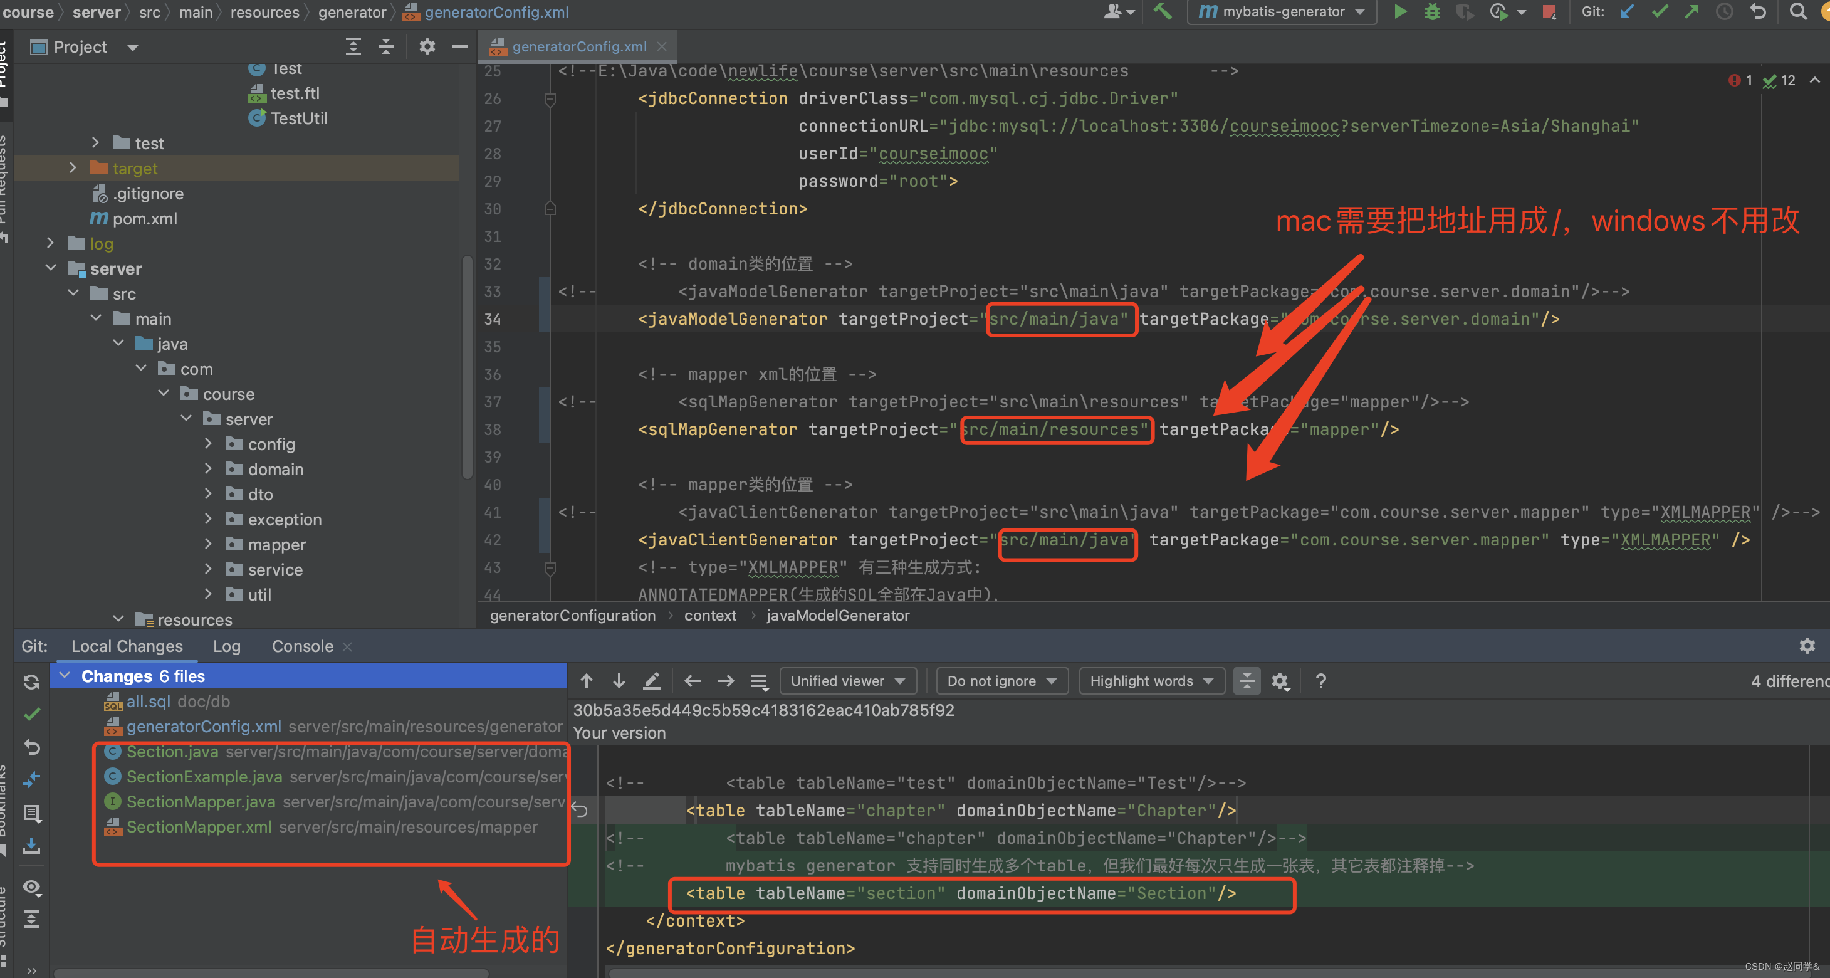The height and width of the screenshot is (978, 1830).
Task: Select the Console tab
Action: 302,647
